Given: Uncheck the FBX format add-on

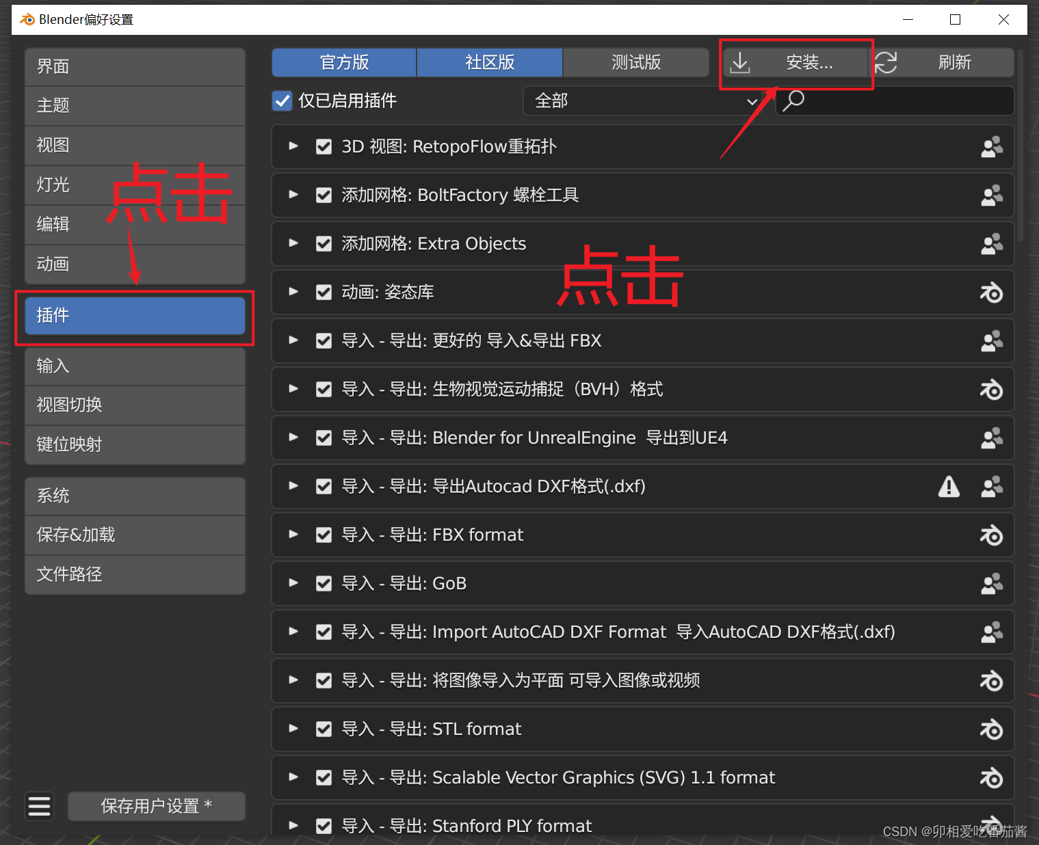Looking at the screenshot, I should click(x=324, y=535).
